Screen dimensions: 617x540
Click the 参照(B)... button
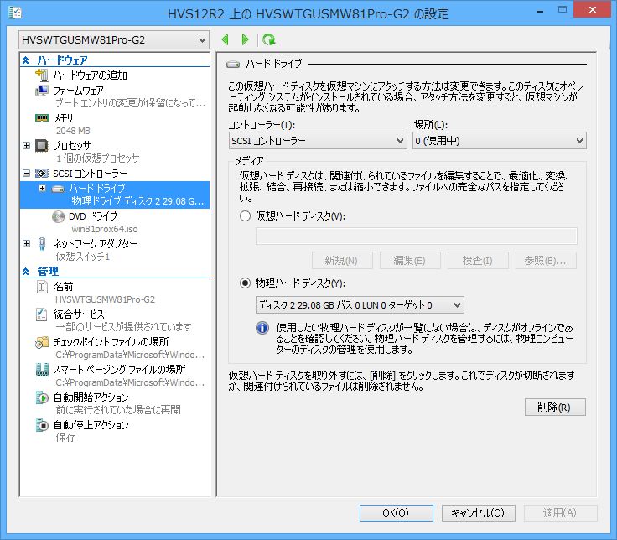pyautogui.click(x=546, y=261)
